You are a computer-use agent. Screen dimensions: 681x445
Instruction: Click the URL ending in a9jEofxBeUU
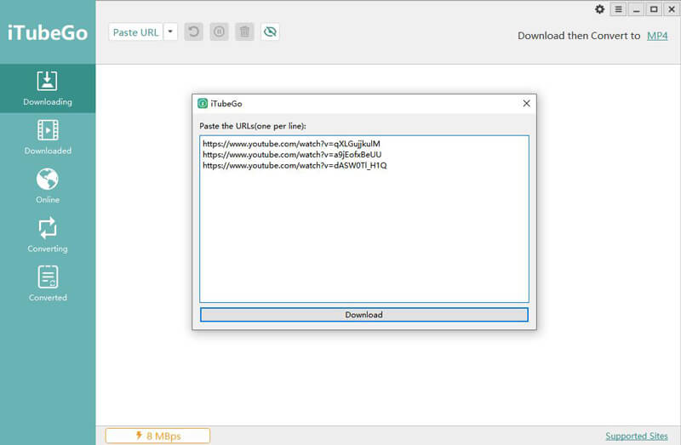(292, 155)
